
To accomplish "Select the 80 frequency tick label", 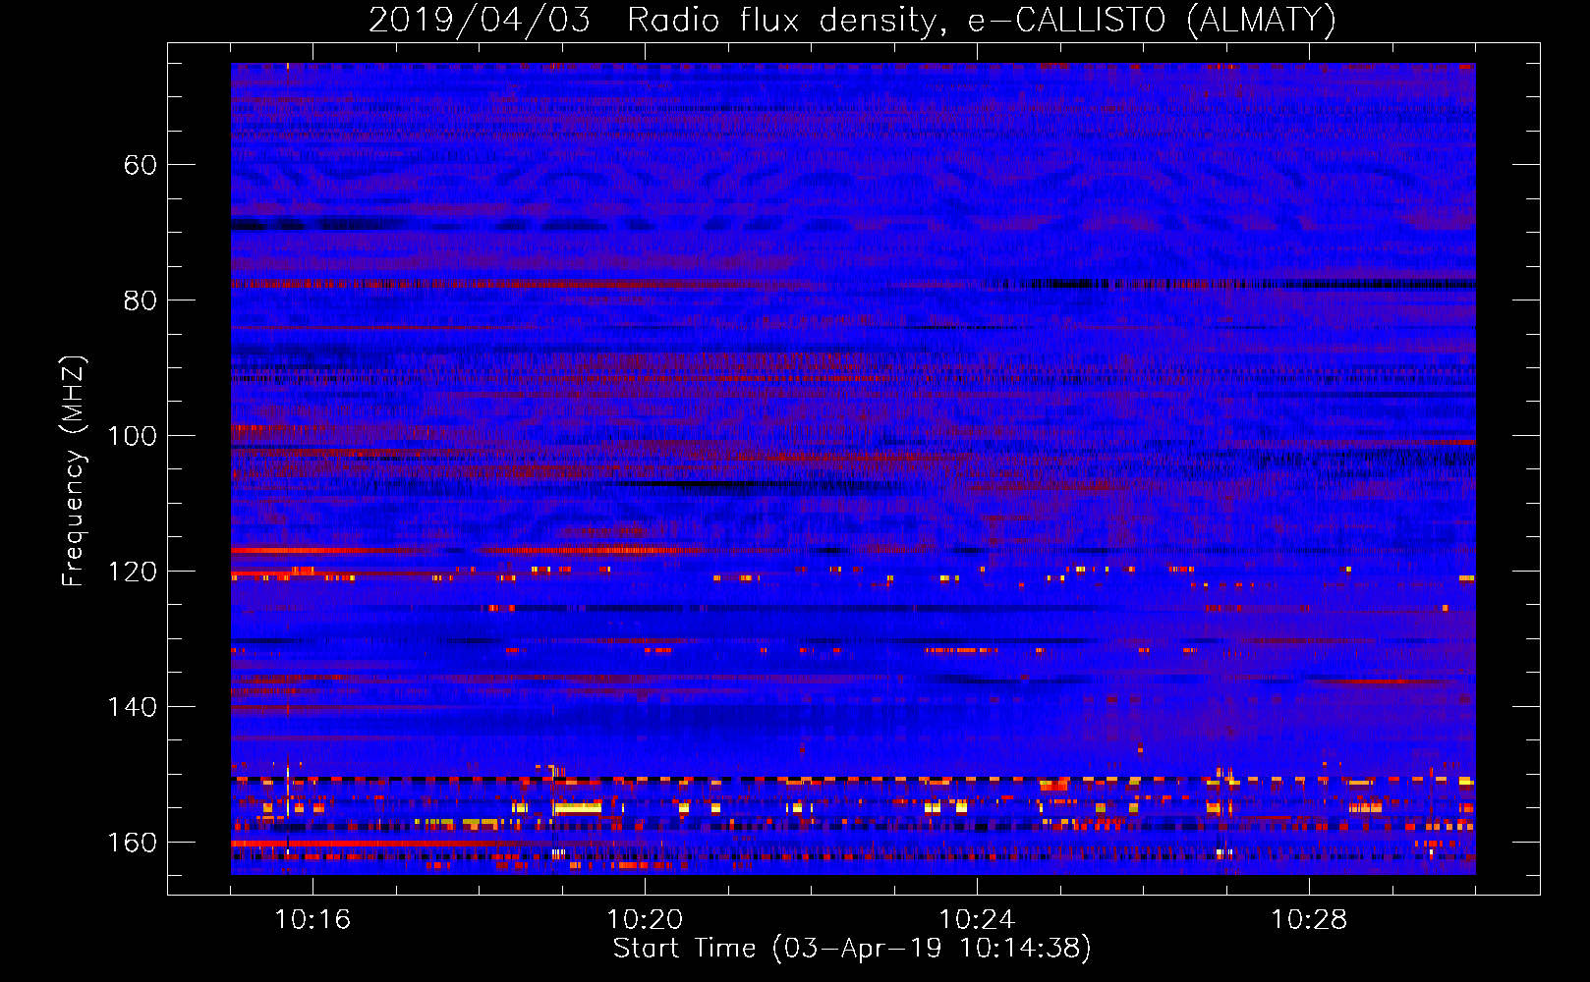I will coord(141,300).
